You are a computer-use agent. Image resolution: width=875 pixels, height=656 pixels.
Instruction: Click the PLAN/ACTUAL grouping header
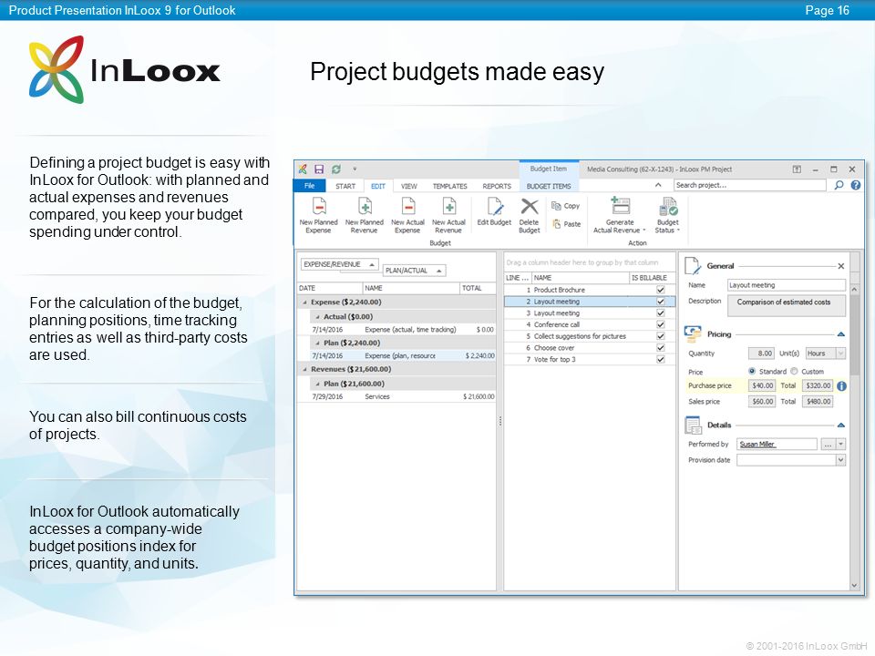[x=414, y=271]
